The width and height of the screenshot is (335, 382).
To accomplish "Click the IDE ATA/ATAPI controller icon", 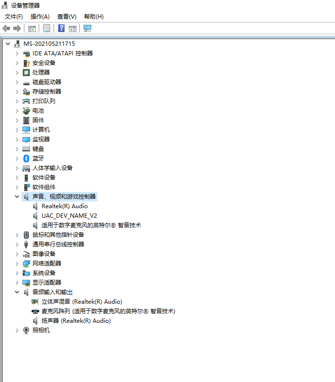I will pos(26,53).
